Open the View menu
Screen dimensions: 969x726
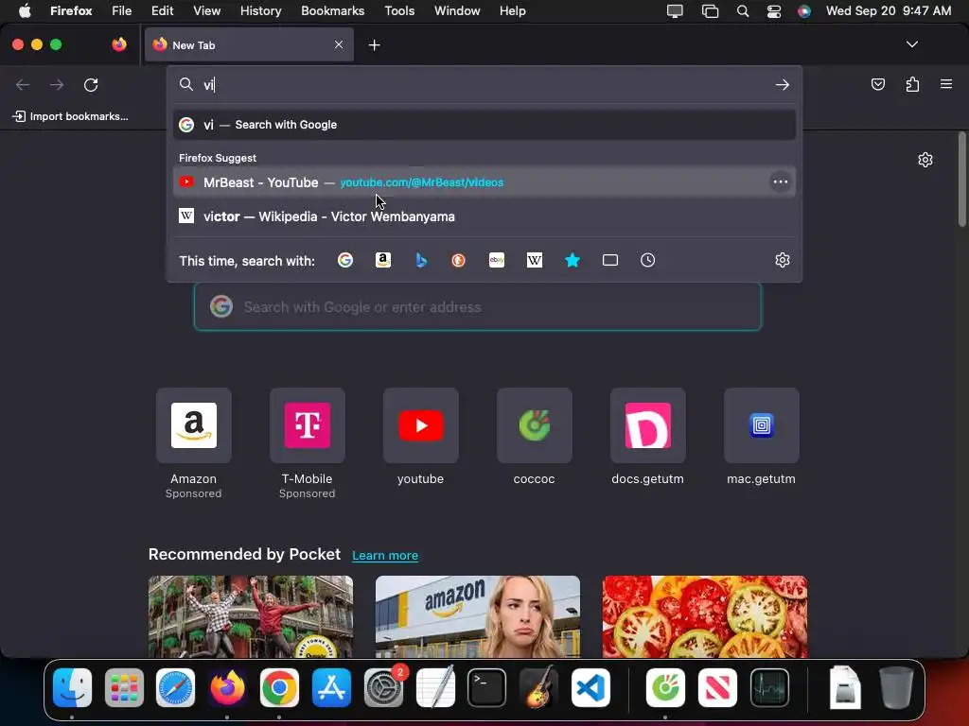tap(206, 10)
